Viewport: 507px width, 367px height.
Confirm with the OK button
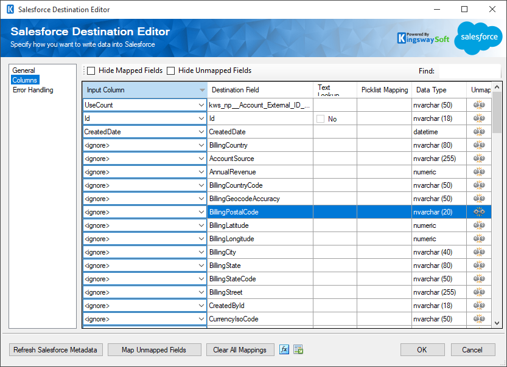pyautogui.click(x=422, y=350)
